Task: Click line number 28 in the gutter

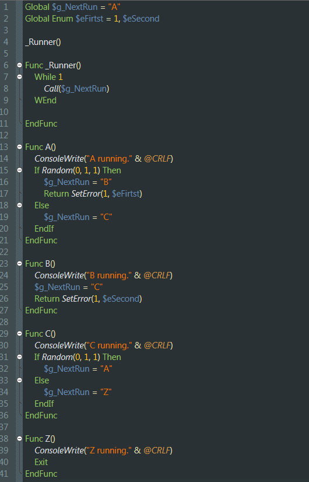Action: click(x=4, y=322)
